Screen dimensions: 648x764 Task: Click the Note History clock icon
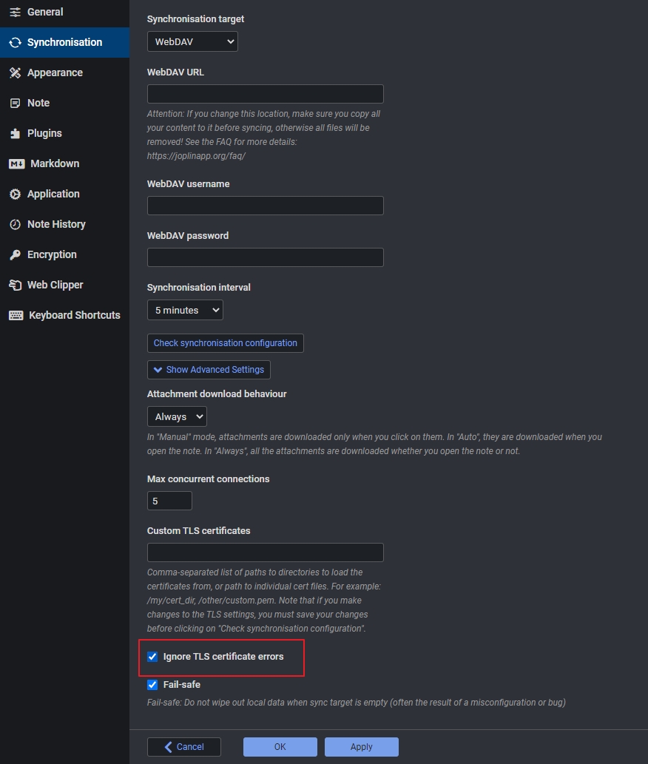point(15,224)
